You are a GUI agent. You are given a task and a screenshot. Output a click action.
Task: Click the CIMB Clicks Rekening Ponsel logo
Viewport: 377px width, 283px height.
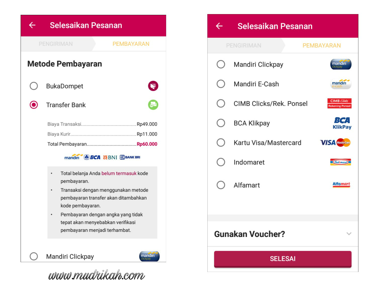coord(339,103)
